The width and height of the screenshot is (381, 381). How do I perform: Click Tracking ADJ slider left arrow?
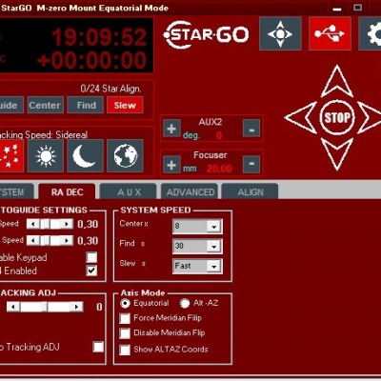tap(13, 307)
